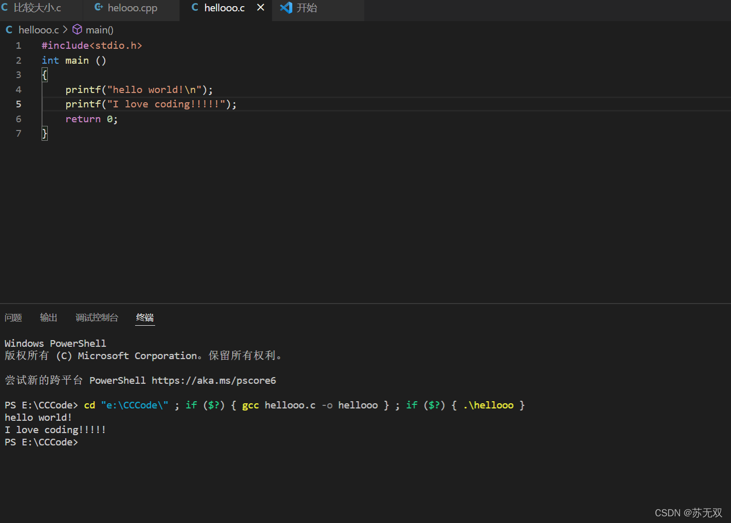Close the hellooo.c tab
The height and width of the screenshot is (523, 731).
[x=260, y=8]
